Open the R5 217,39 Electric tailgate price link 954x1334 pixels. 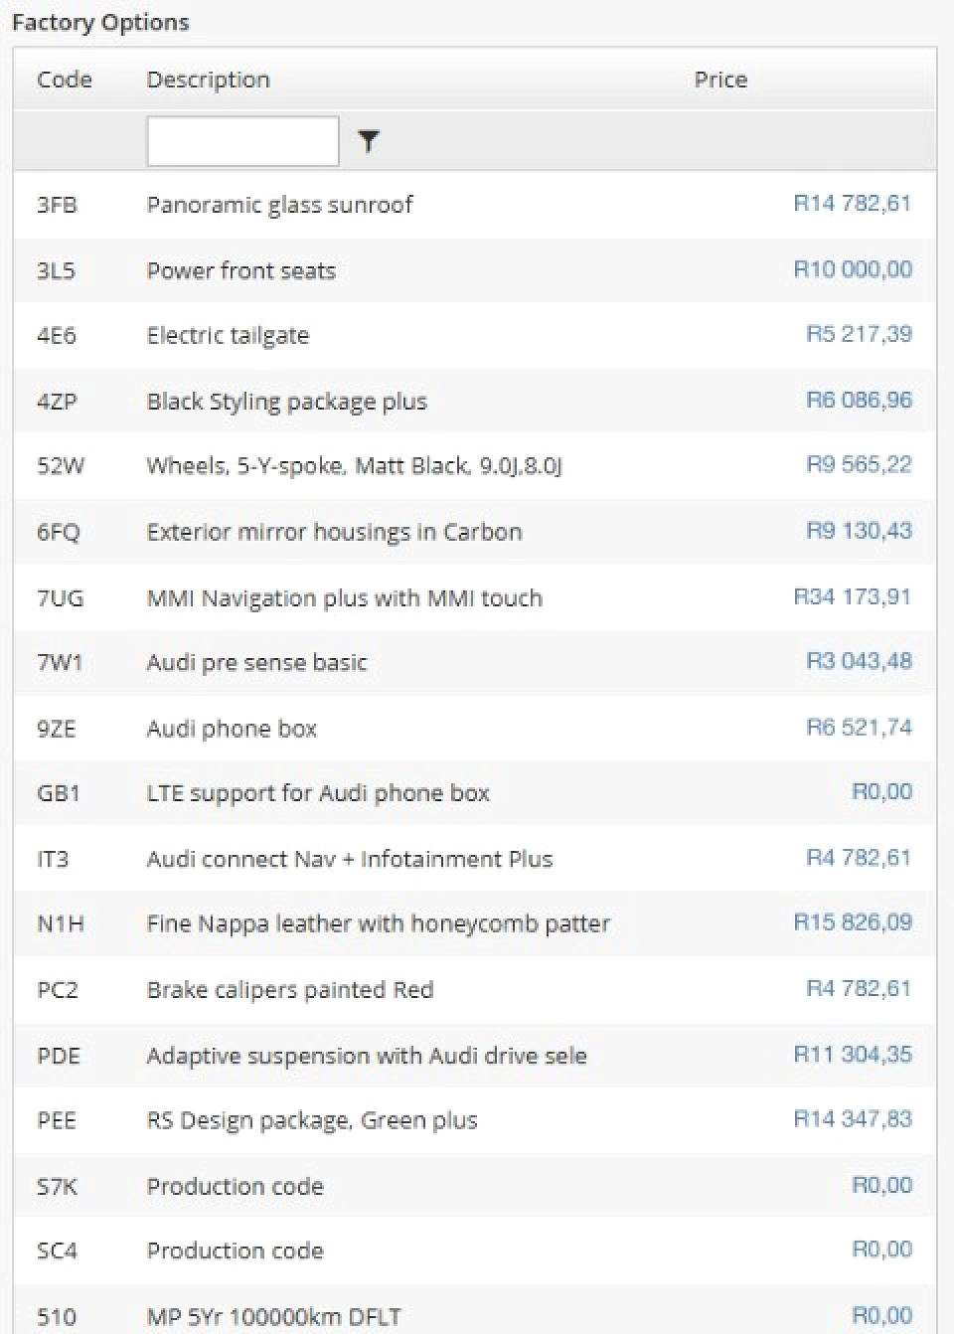(859, 334)
